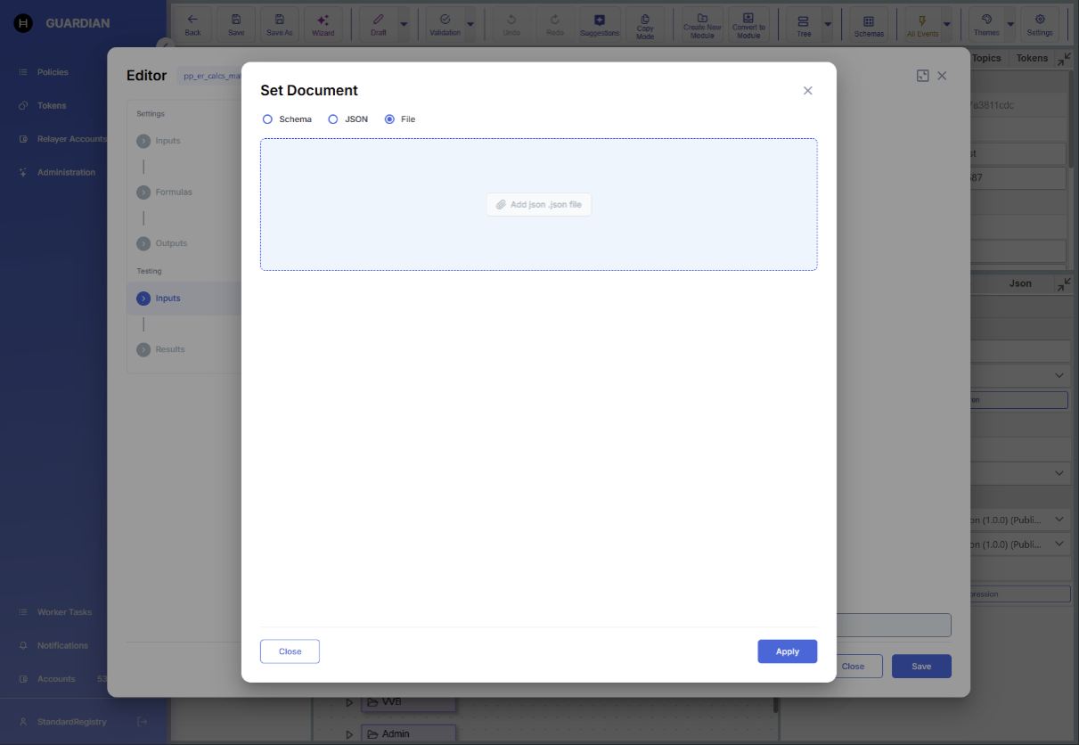Choose the JSON radio option
Viewport: 1079px width, 745px height.
pos(333,119)
